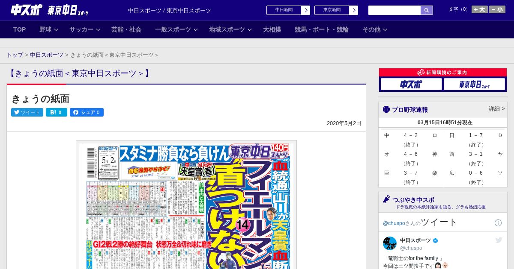This screenshot has width=514, height=269.
Task: Open the 大相撲 menu item
Action: point(272,29)
